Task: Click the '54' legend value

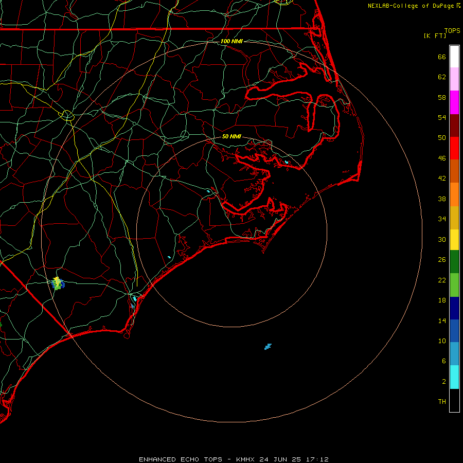Action: coord(442,117)
